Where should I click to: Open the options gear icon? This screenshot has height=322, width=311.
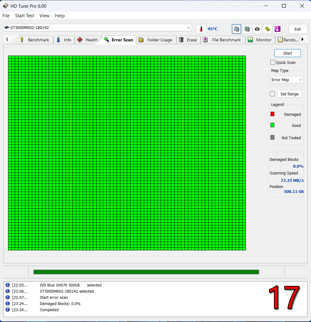click(267, 29)
